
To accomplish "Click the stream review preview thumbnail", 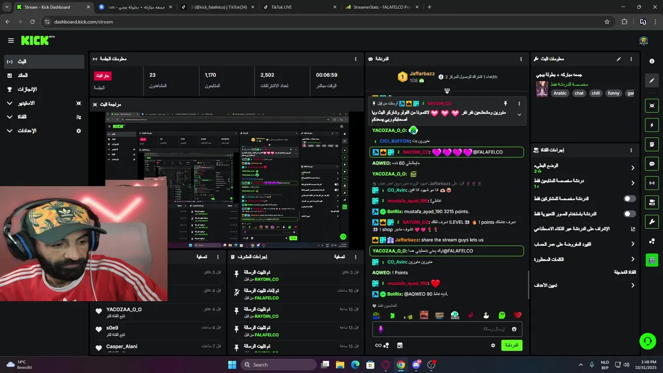I will (226, 180).
